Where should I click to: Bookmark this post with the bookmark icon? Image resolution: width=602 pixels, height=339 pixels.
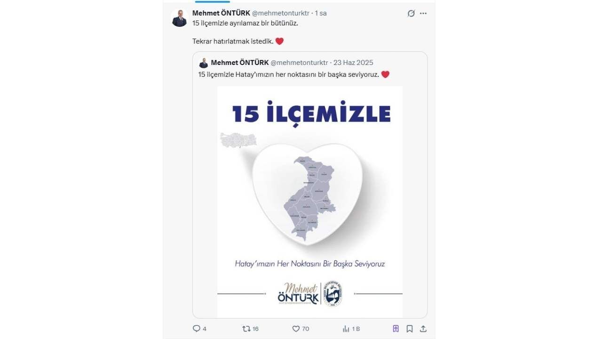(x=410, y=329)
